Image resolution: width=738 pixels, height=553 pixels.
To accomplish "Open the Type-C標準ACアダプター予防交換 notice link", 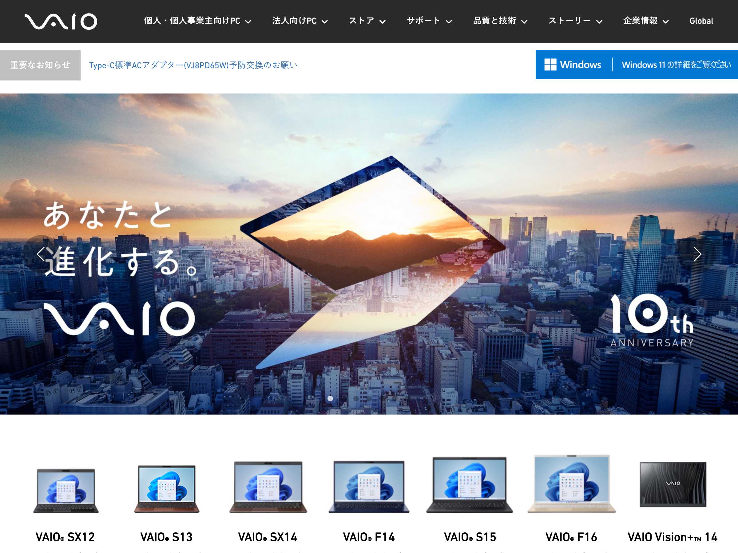I will tap(193, 65).
